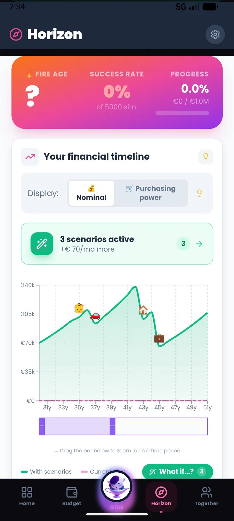Tap the What if...? button
The image size is (234, 521).
177,471
